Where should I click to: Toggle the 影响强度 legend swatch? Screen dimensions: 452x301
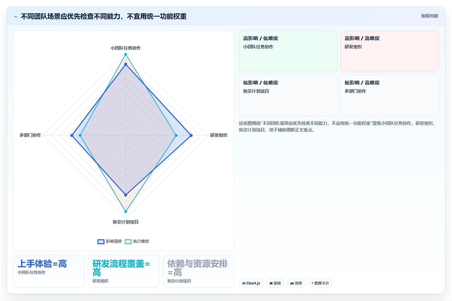[x=101, y=241]
